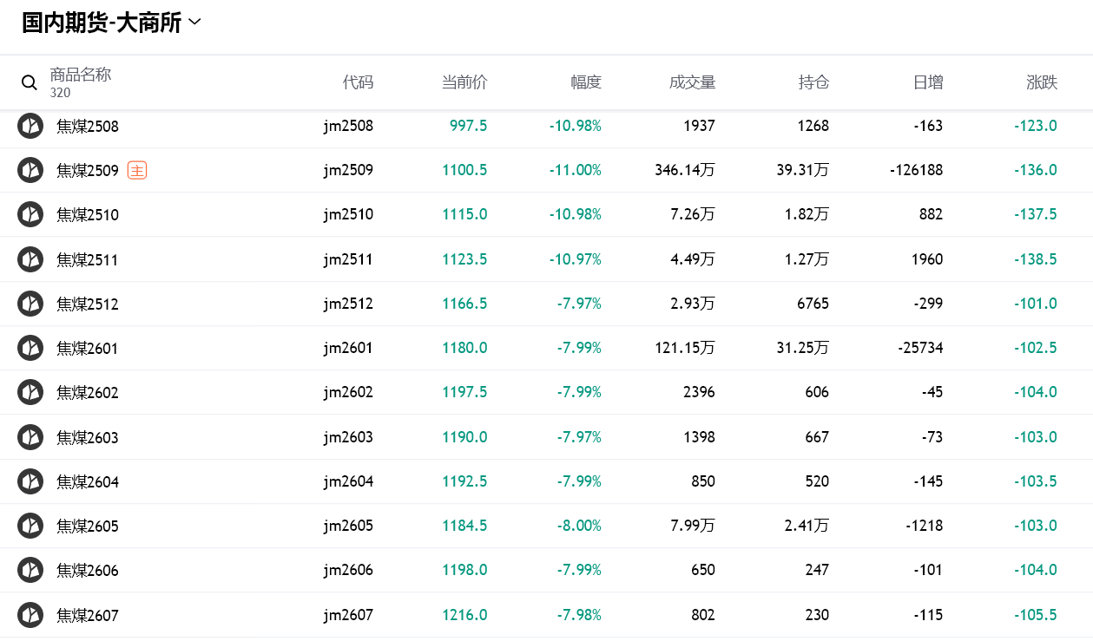Screen dimensions: 1093x641
Task: Click change percent -10.97%
Action: pyautogui.click(x=576, y=259)
